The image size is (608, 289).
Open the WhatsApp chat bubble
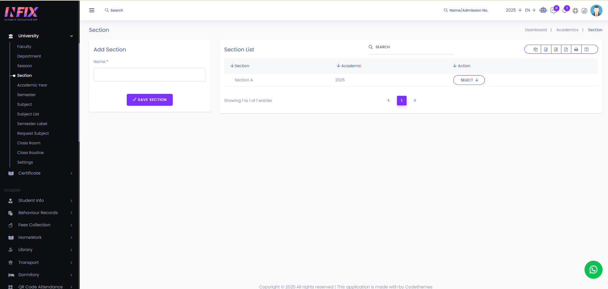(x=594, y=270)
